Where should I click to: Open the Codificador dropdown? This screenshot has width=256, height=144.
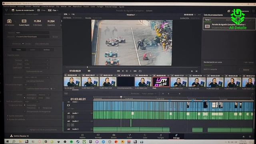(x=36, y=68)
